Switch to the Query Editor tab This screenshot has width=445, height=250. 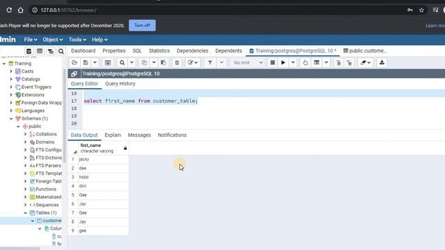[x=84, y=83]
